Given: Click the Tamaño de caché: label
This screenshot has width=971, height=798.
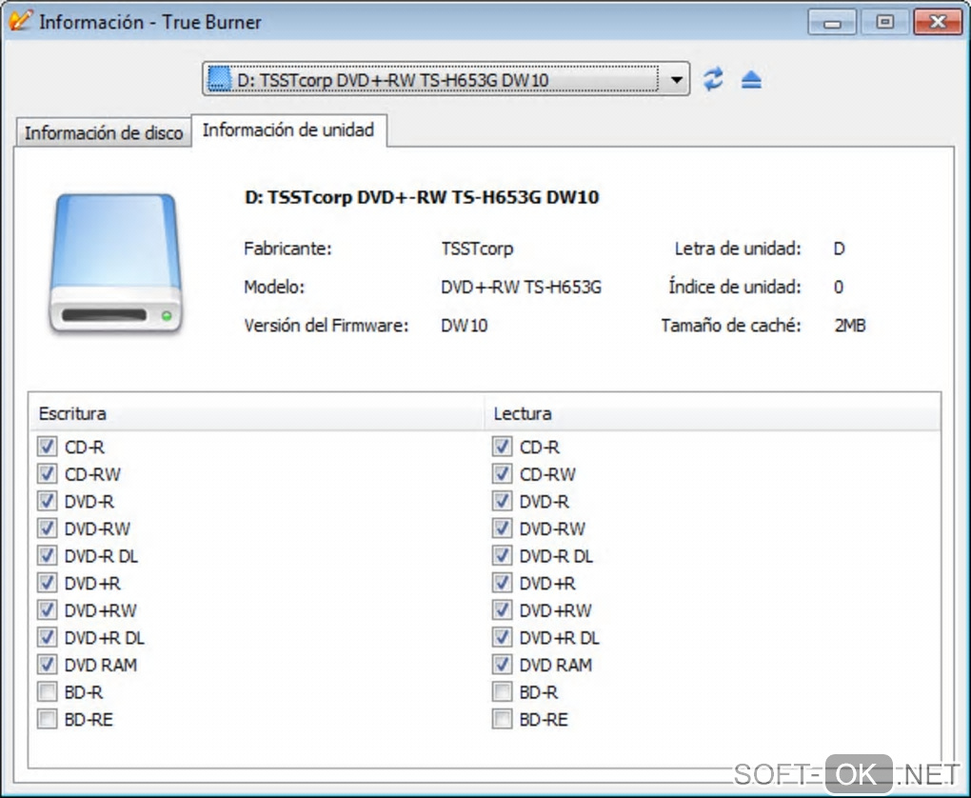Looking at the screenshot, I should 731,326.
